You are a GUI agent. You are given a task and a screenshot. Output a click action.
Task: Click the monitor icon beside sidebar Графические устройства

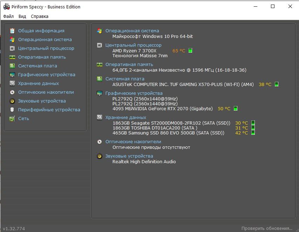pyautogui.click(x=12, y=75)
